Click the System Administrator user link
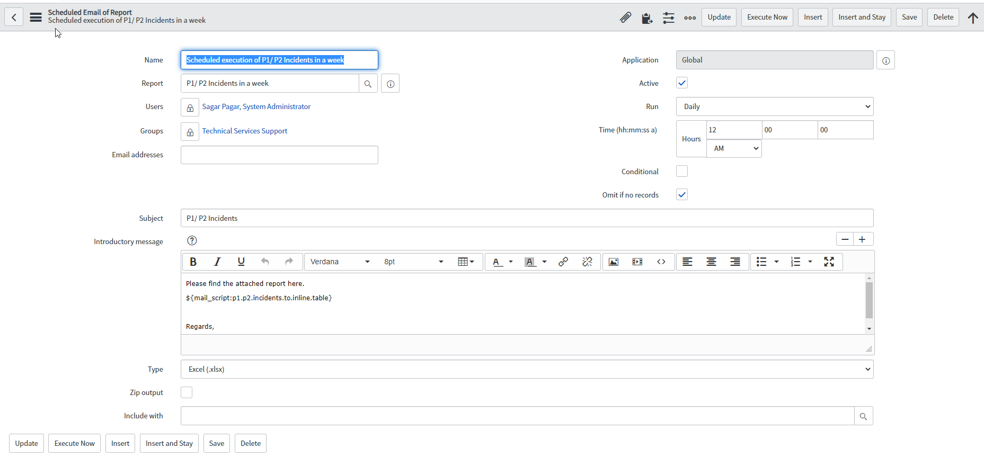The image size is (984, 457). pos(277,106)
